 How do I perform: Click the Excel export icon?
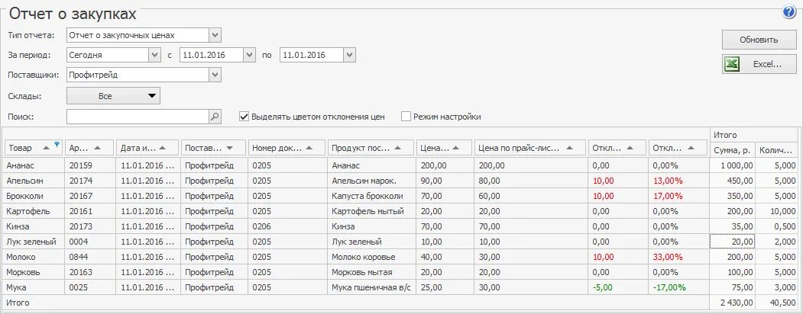732,64
